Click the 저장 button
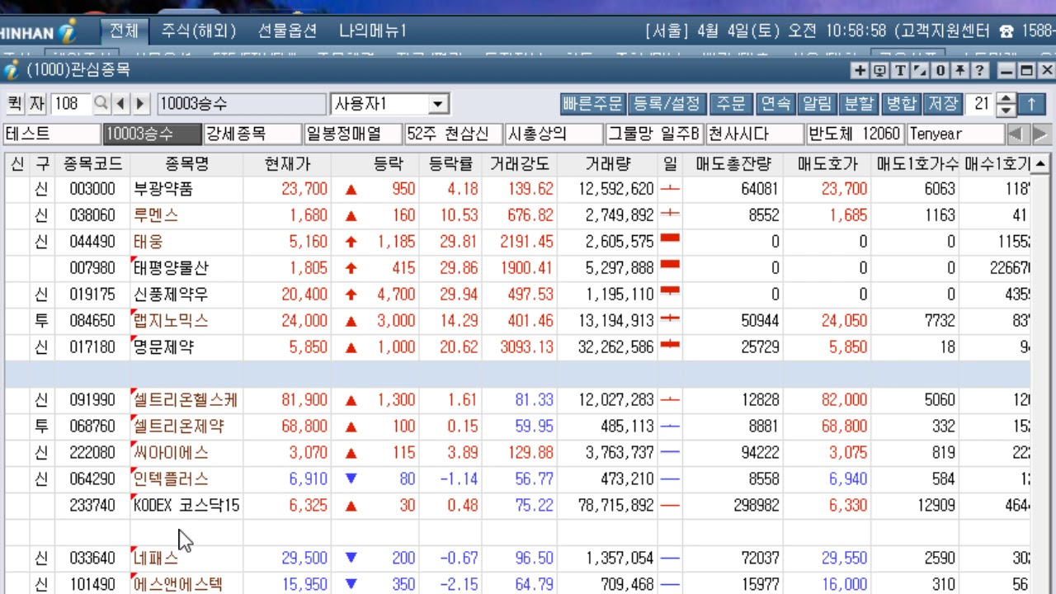 pos(943,104)
